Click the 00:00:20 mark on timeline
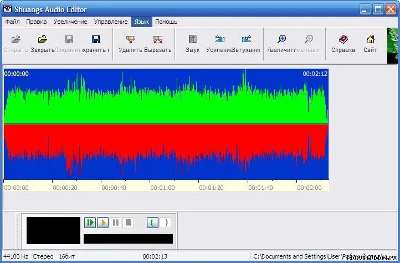 [65, 188]
